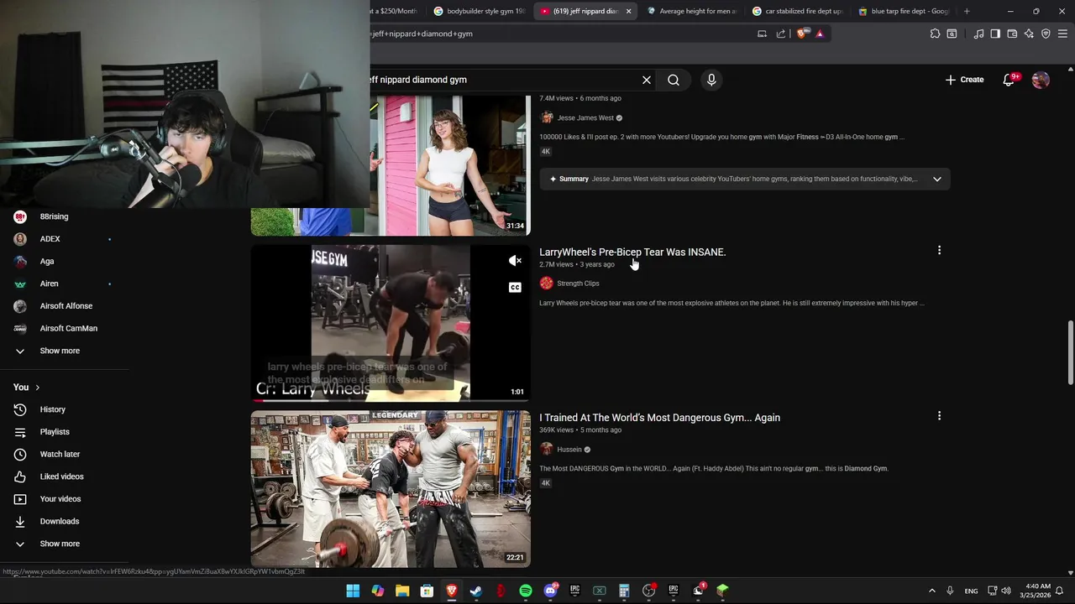The width and height of the screenshot is (1075, 604).
Task: Open the Brave VPN shield icon
Action: click(1046, 34)
